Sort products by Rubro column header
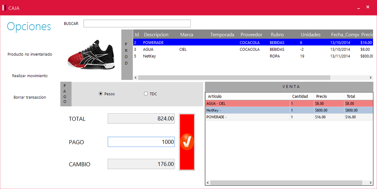 point(277,35)
